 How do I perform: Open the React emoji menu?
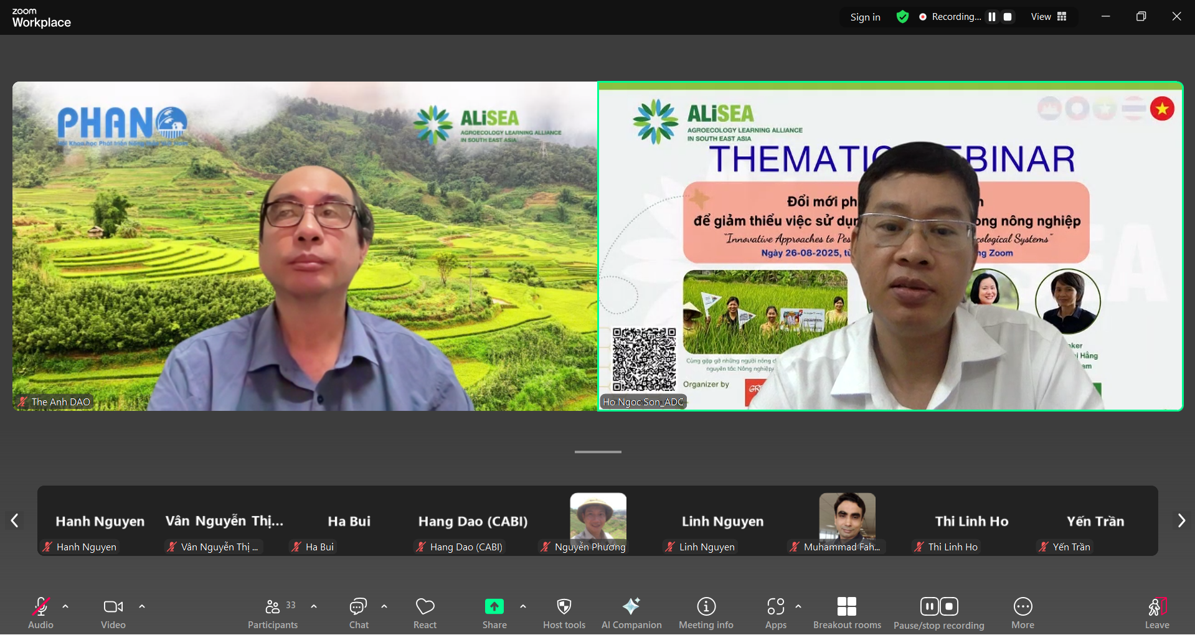(x=425, y=613)
